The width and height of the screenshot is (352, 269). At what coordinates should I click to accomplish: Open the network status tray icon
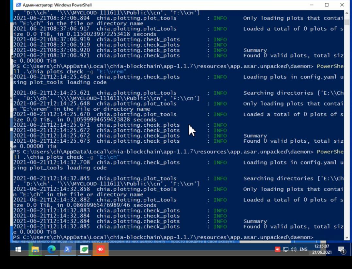point(285,249)
